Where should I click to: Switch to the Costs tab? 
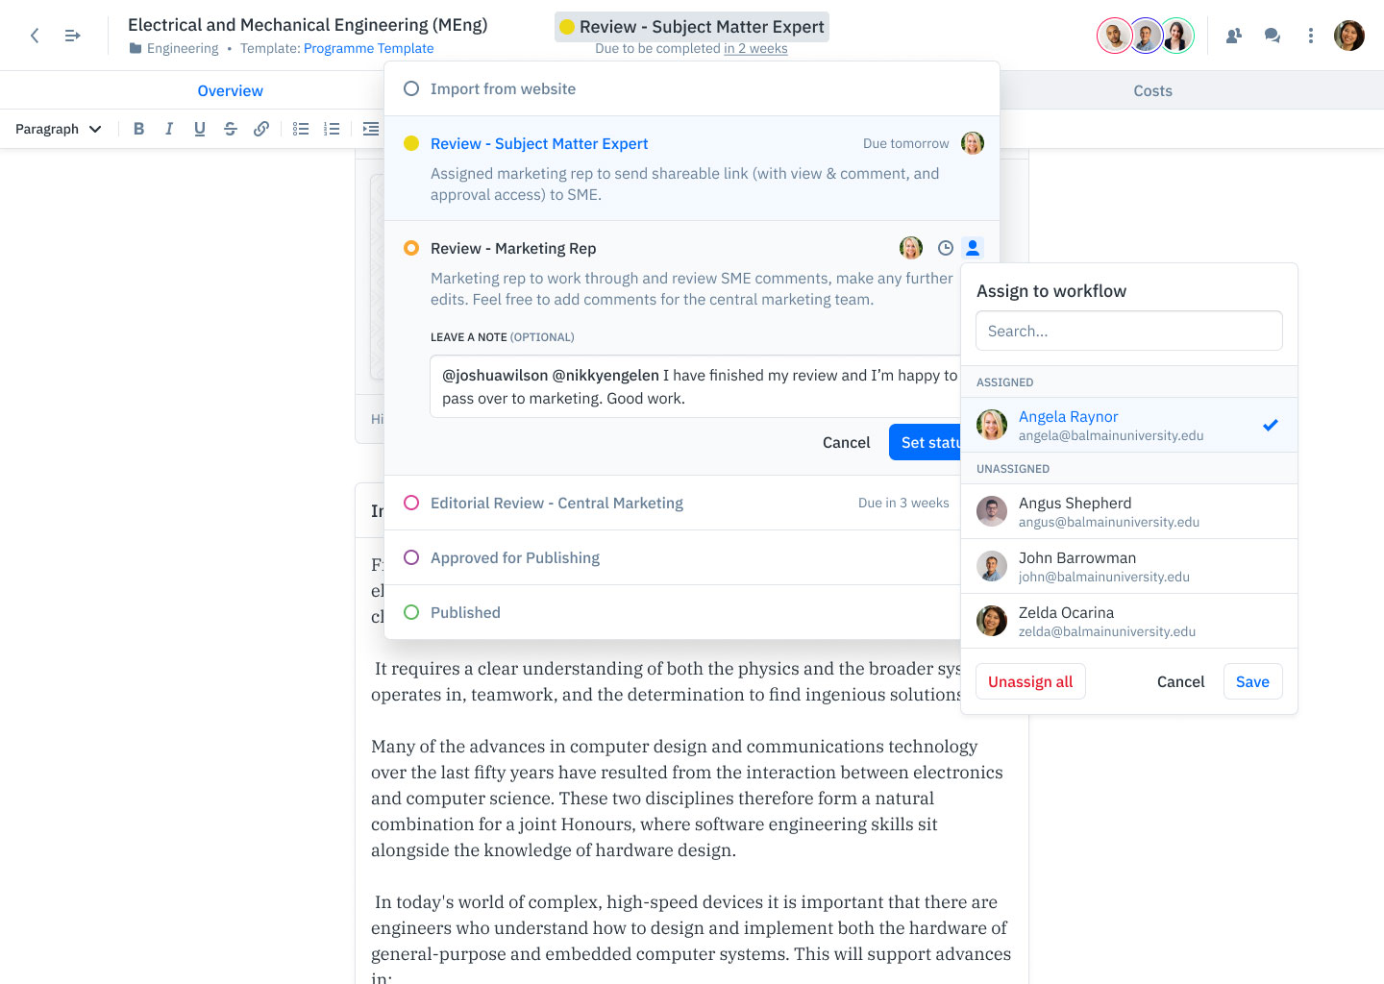pyautogui.click(x=1152, y=90)
